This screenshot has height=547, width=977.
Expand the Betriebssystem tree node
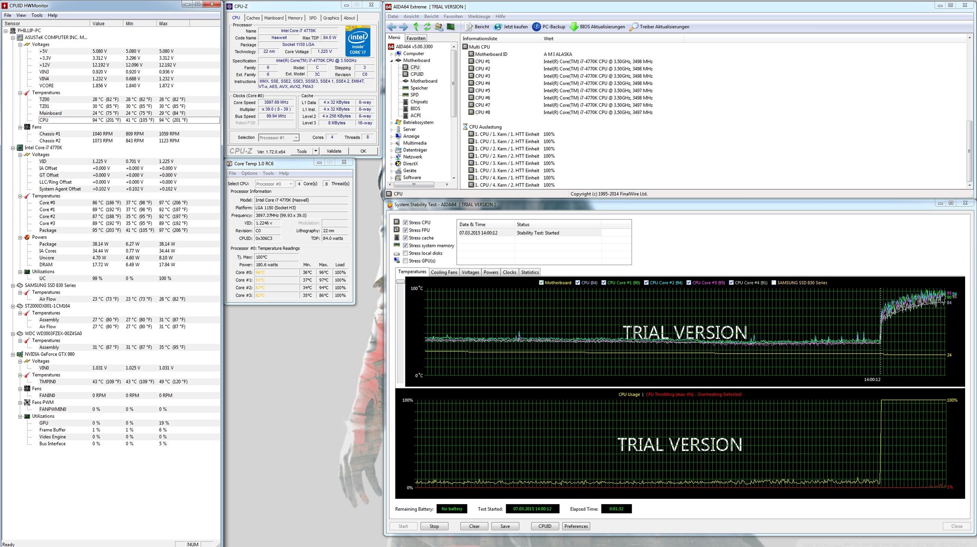[x=392, y=122]
